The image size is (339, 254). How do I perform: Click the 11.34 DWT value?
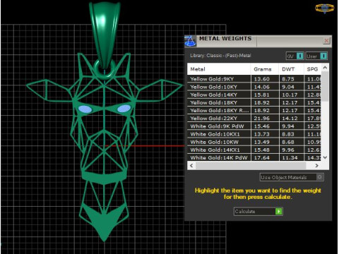coord(290,157)
